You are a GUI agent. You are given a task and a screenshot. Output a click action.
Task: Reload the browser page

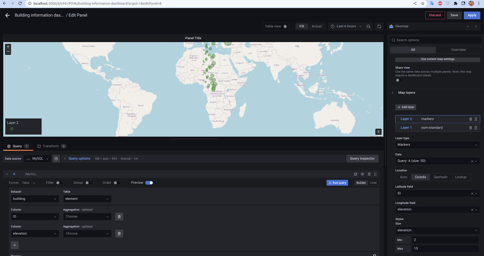point(20,3)
